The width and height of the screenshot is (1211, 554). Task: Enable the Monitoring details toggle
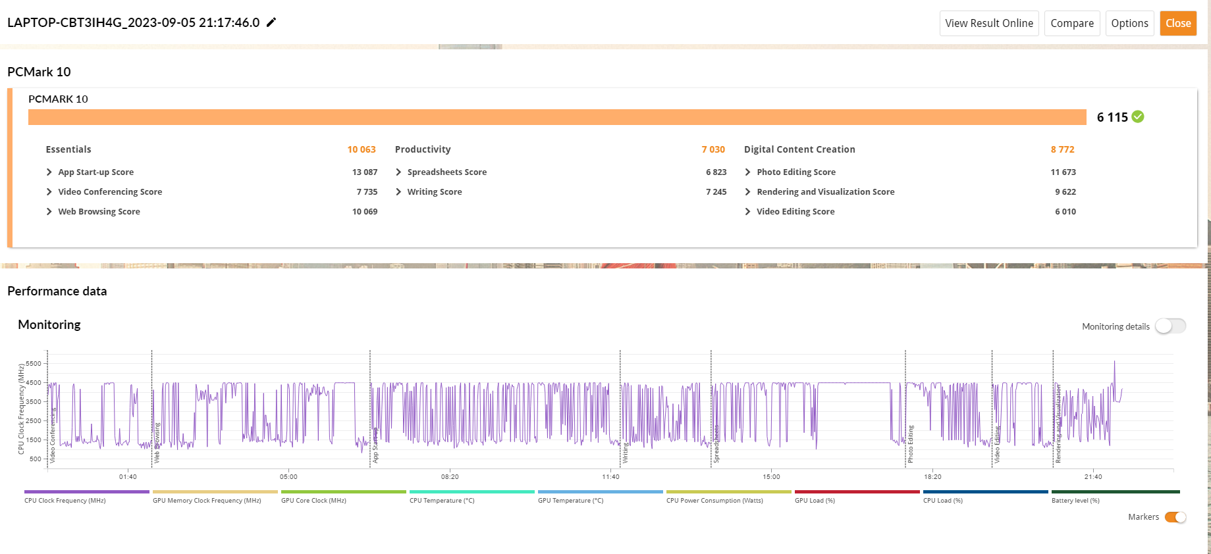(x=1170, y=326)
